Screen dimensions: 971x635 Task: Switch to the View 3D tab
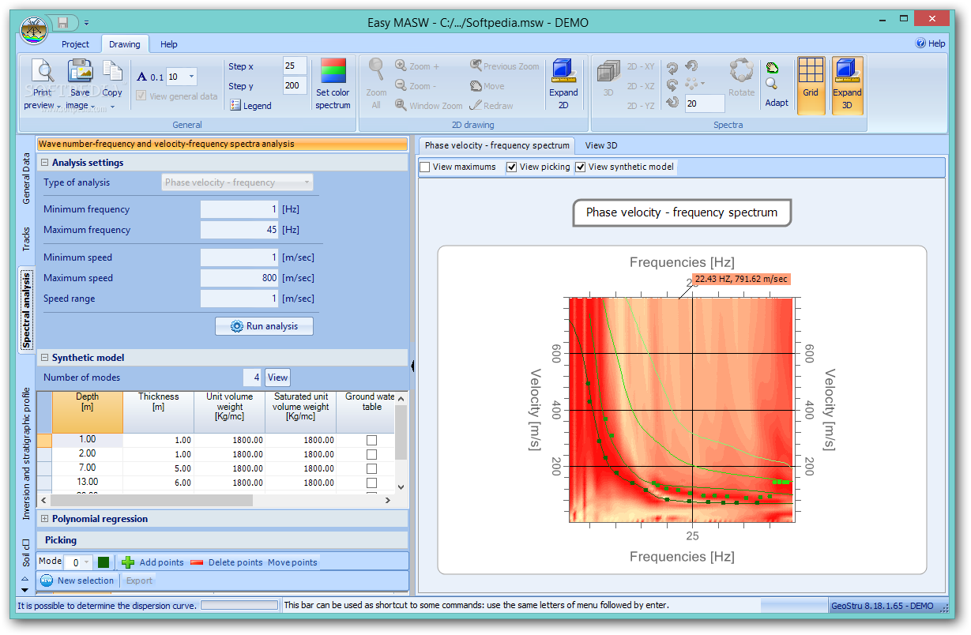[x=601, y=145]
